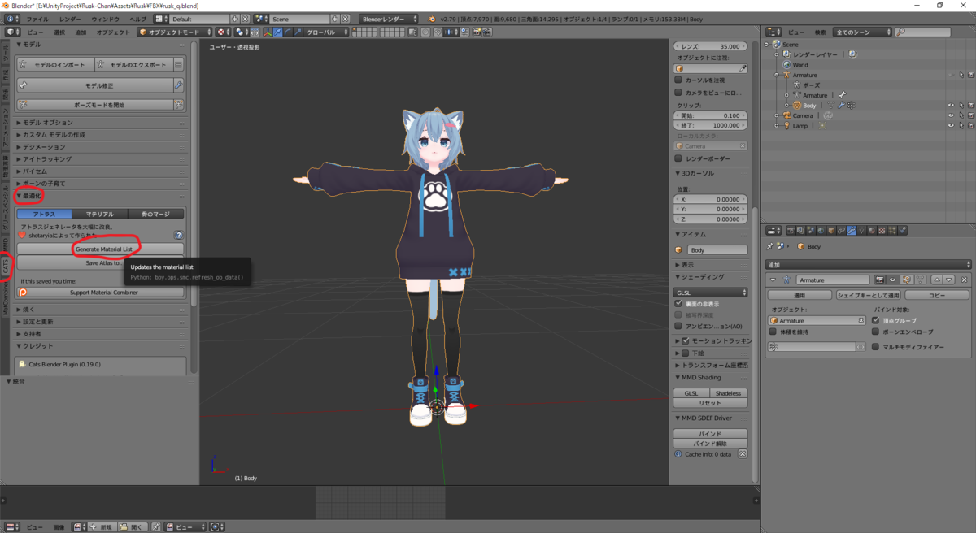The width and height of the screenshot is (976, 533).
Task: Open the Blenderレンダー engine dropdown
Action: coord(389,18)
